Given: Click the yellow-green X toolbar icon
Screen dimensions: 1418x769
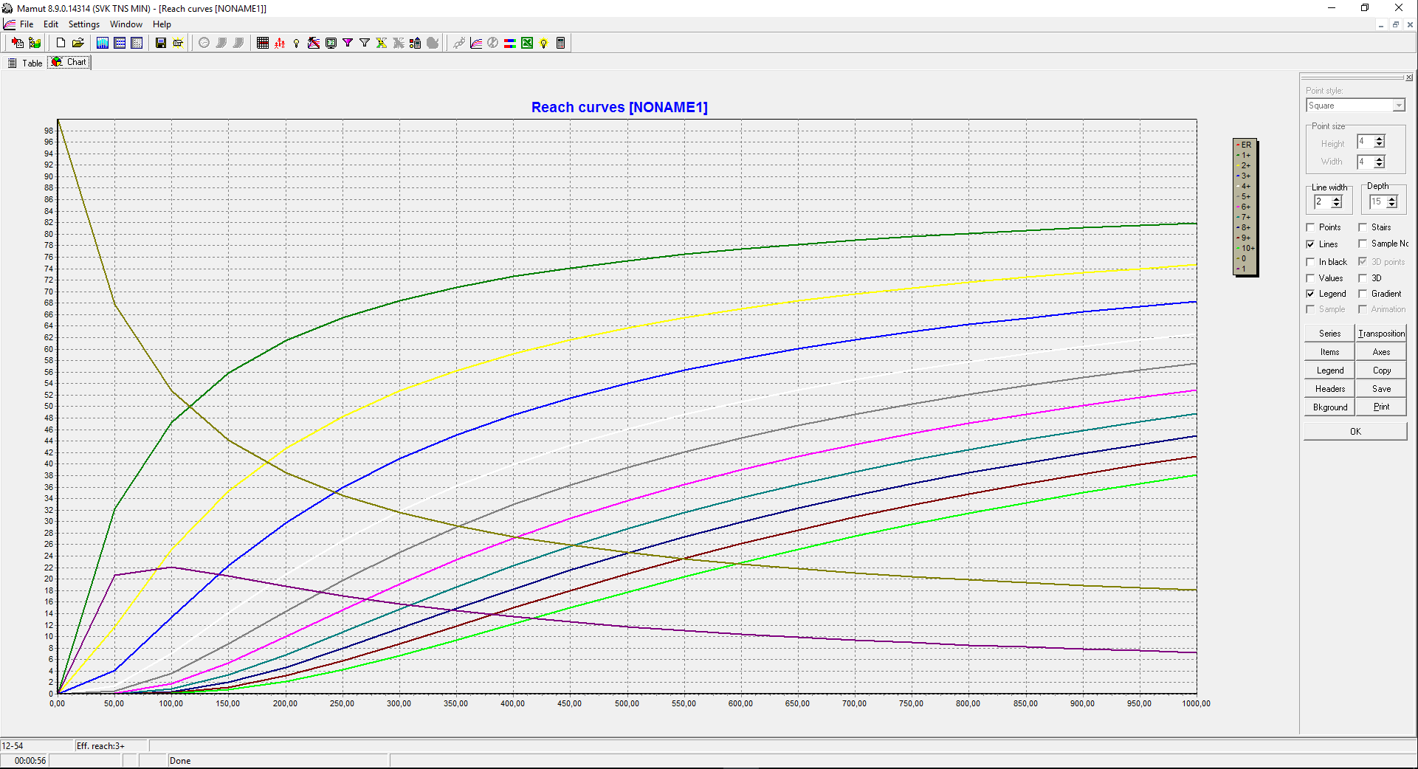Looking at the screenshot, I should 382,43.
